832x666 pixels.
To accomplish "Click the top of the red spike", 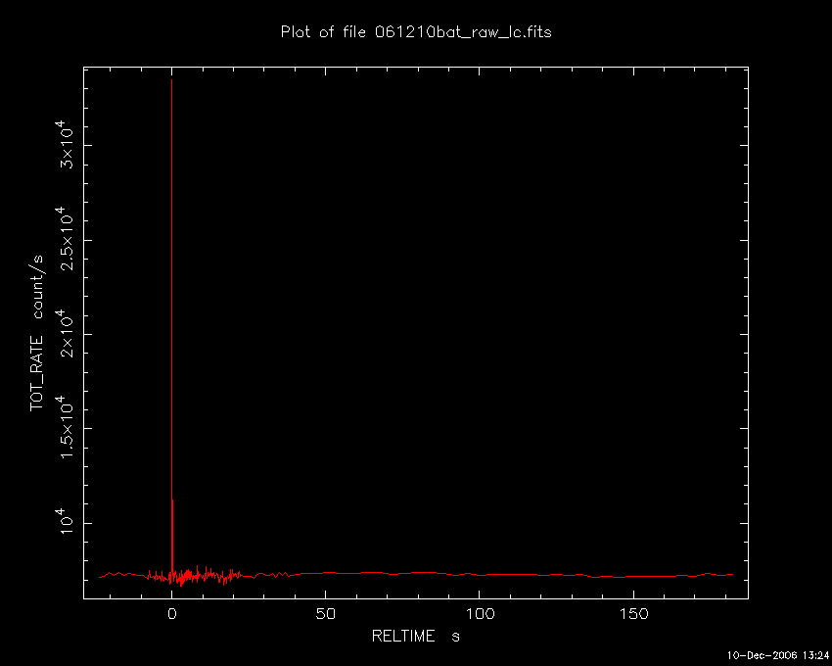I will (x=171, y=80).
